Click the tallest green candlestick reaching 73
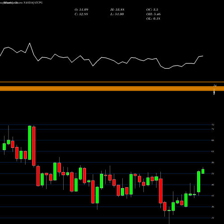 point(30,143)
